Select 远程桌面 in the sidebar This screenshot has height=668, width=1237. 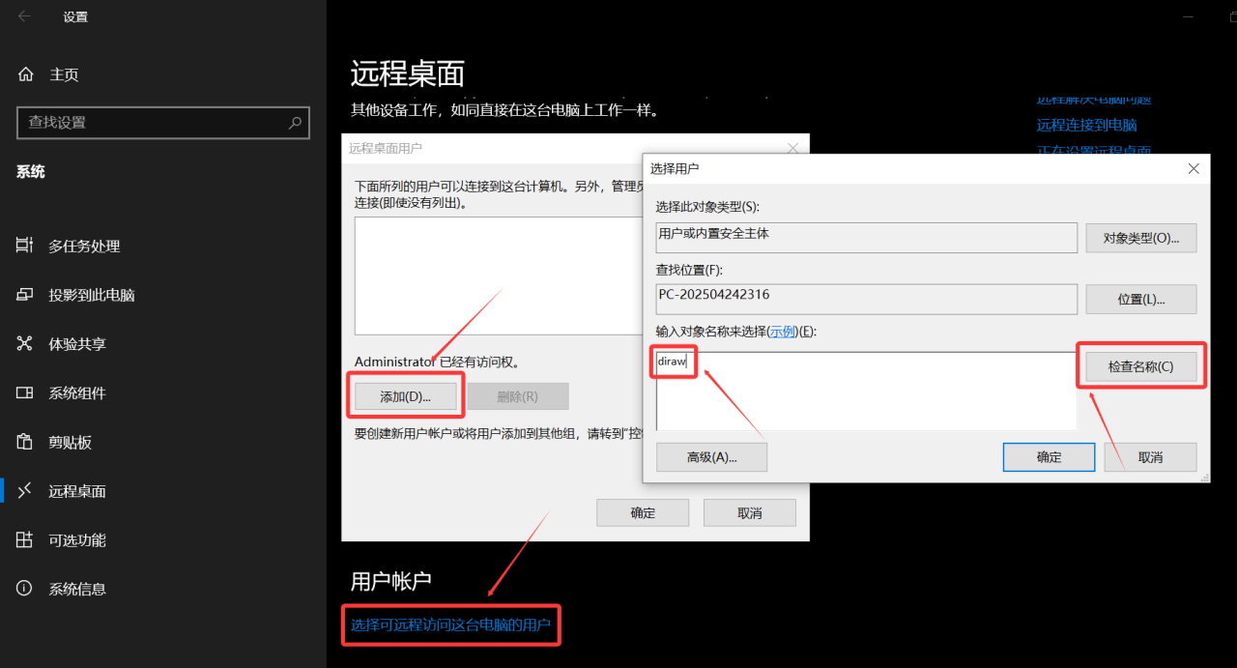(x=77, y=491)
